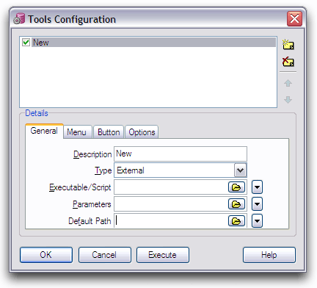Click the Description text field
The height and width of the screenshot is (288, 317).
(181, 154)
